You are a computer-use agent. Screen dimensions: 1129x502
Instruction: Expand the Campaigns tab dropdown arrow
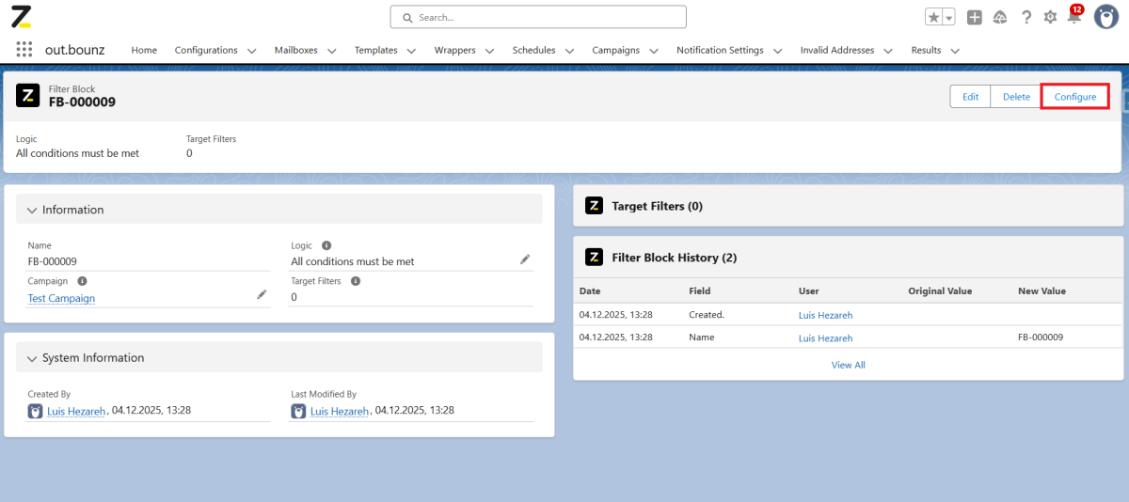tap(654, 51)
